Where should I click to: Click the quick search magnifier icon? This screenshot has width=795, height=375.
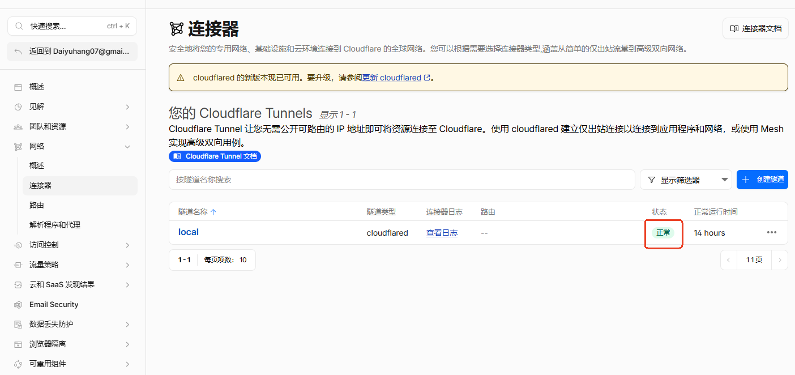point(19,26)
